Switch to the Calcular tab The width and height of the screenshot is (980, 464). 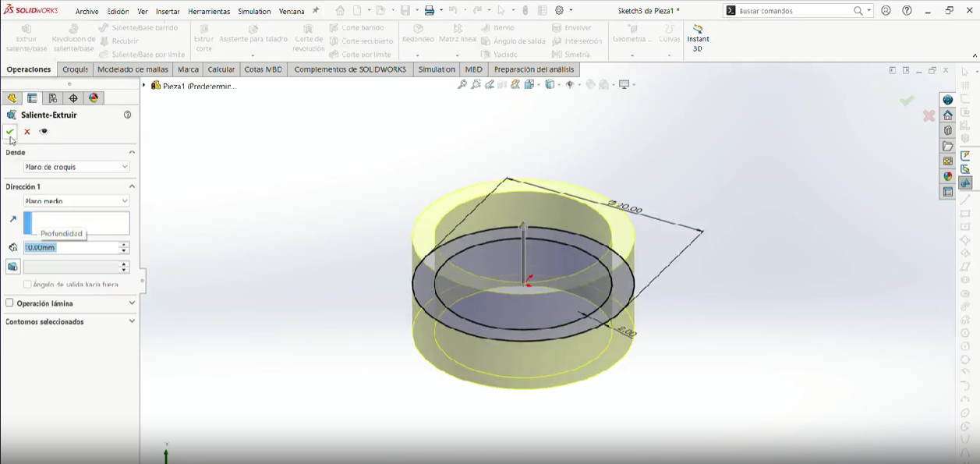pos(221,69)
